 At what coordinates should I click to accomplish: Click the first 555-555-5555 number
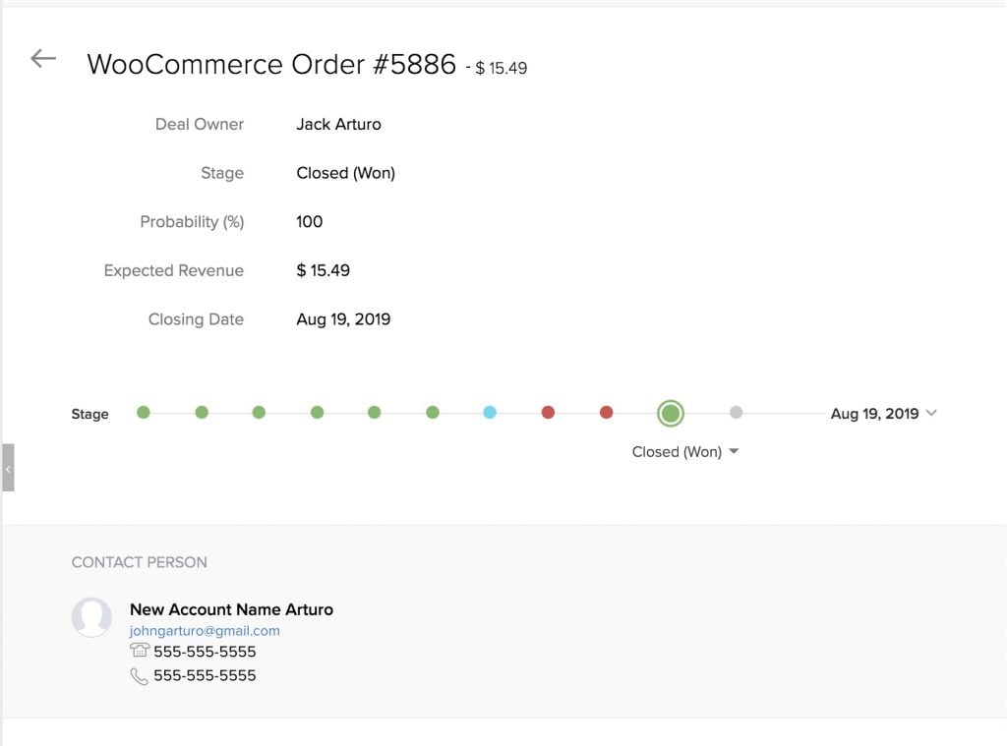(x=205, y=651)
